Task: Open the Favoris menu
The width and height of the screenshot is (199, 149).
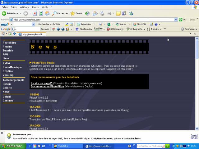Action: (x=36, y=7)
